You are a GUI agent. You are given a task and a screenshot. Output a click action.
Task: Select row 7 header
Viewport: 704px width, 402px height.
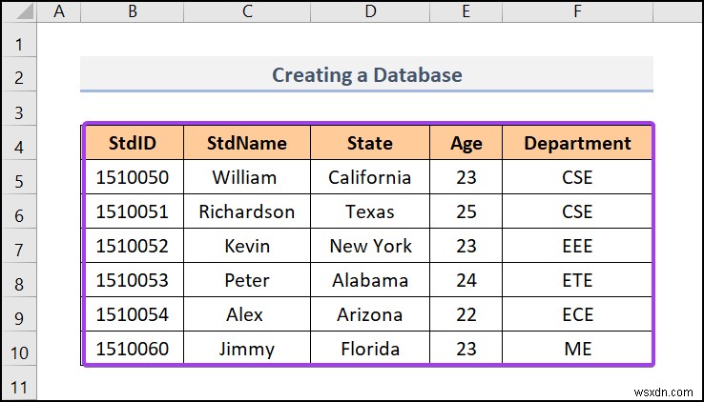19,246
